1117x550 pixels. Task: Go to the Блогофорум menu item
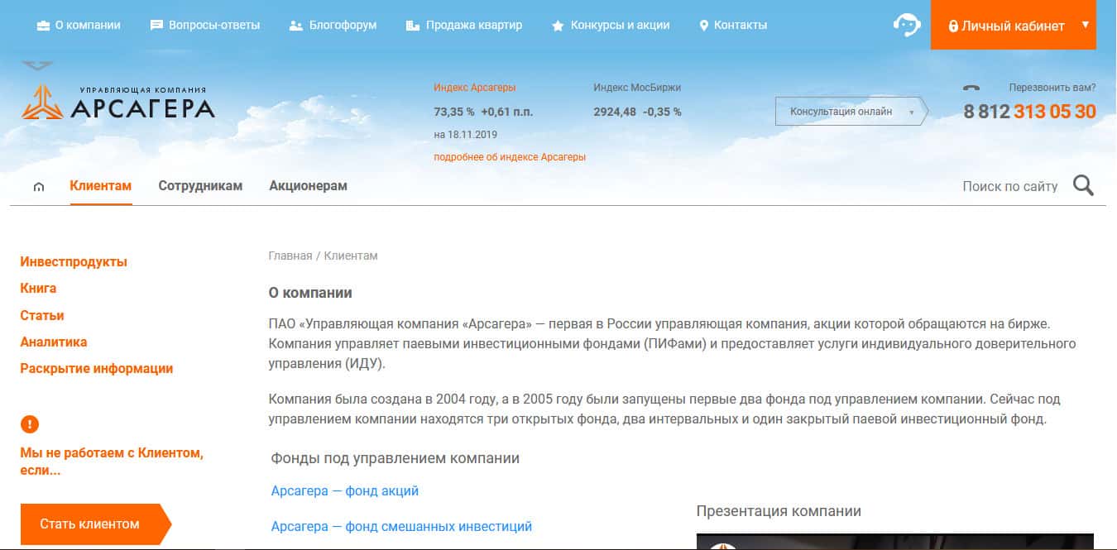[343, 26]
